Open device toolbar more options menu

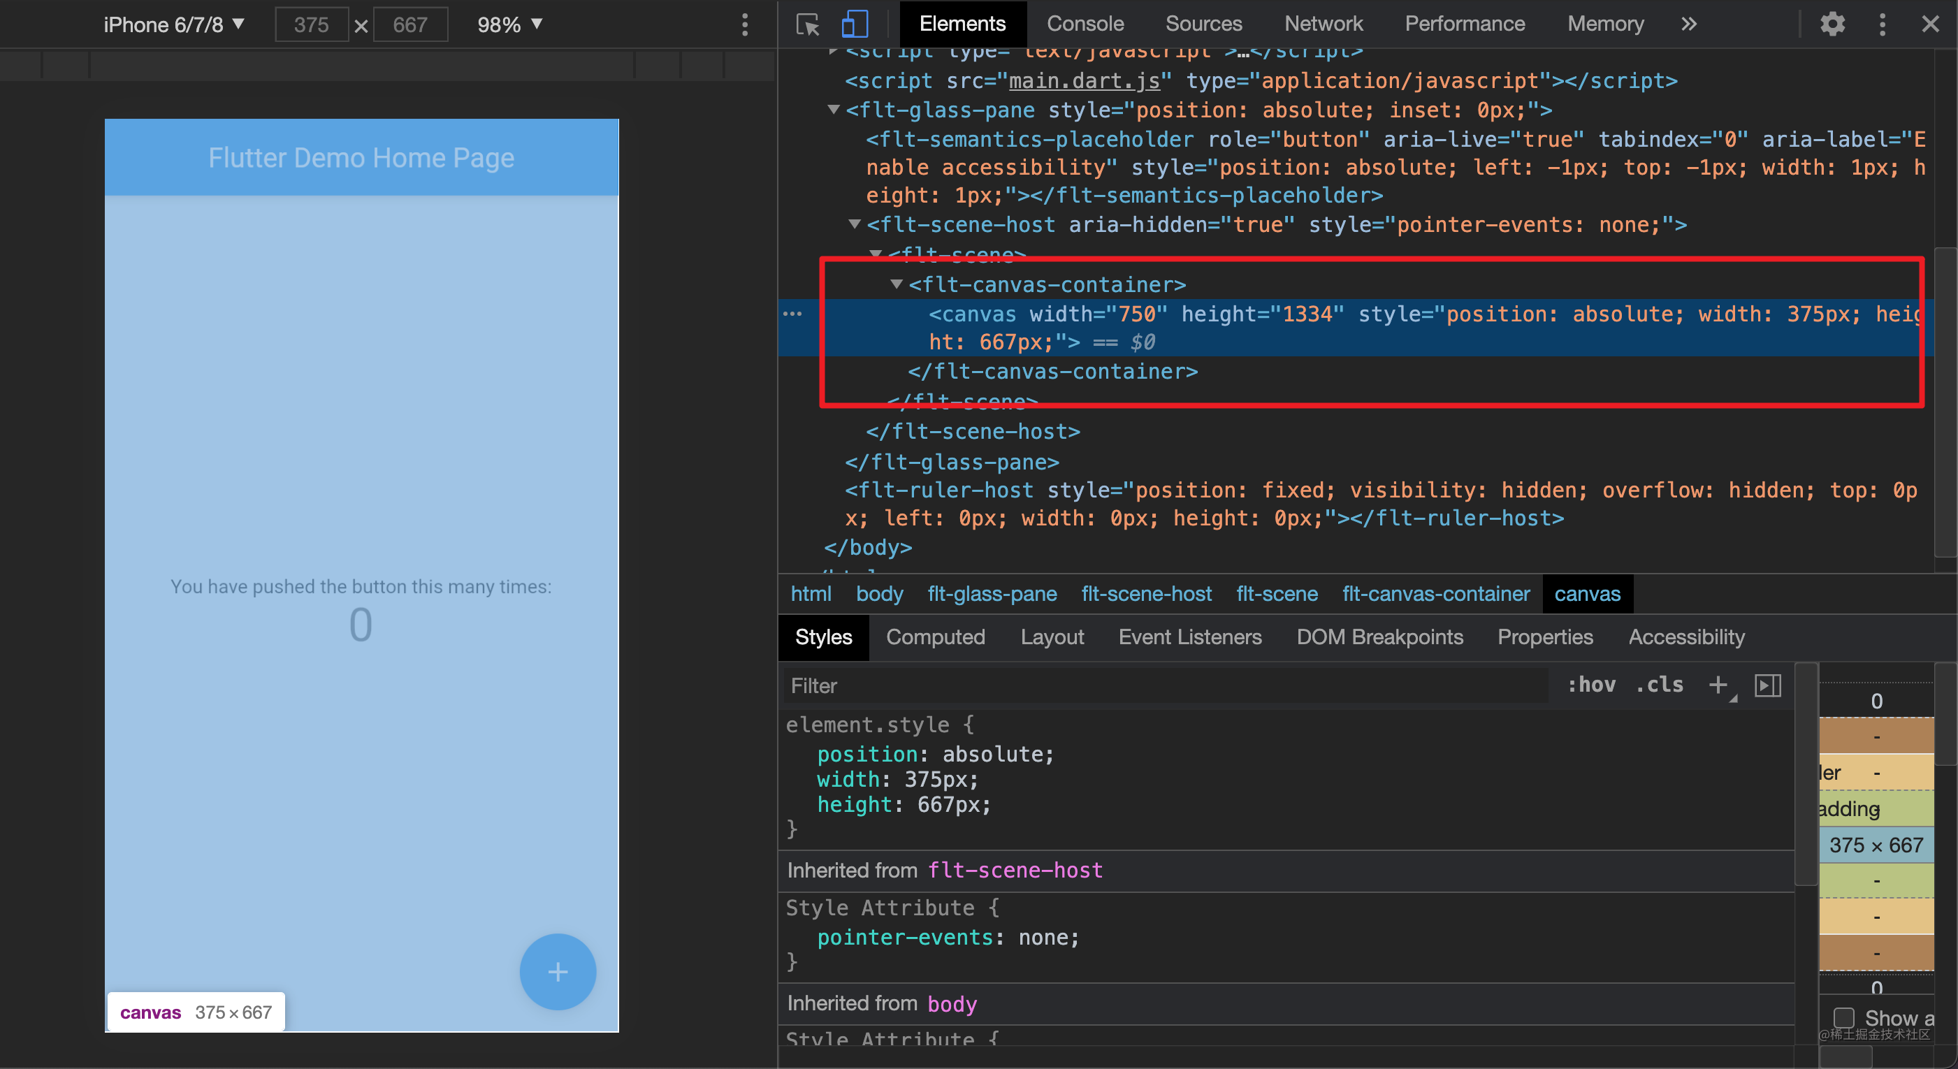745,24
